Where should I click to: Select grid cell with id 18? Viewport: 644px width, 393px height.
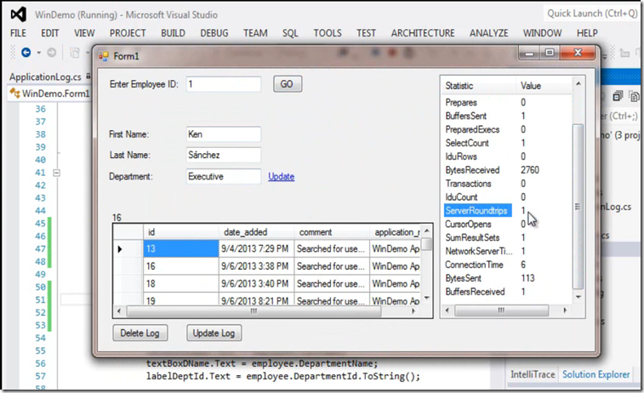coord(180,284)
